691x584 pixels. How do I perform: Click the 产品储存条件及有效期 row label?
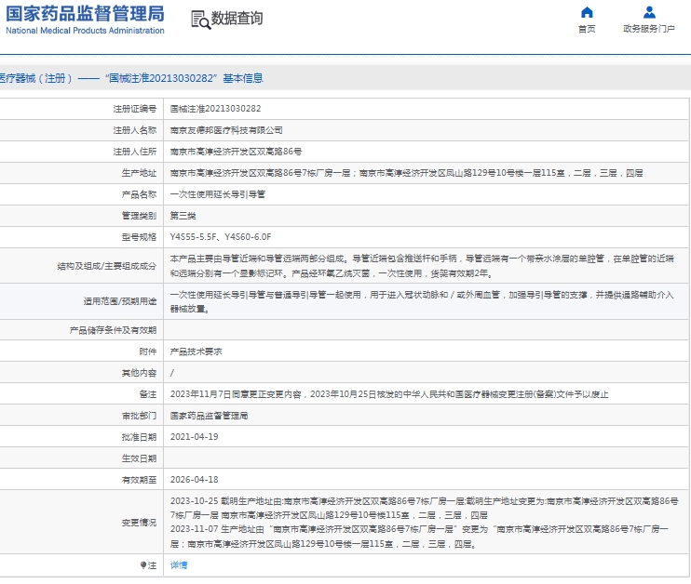[x=113, y=330]
